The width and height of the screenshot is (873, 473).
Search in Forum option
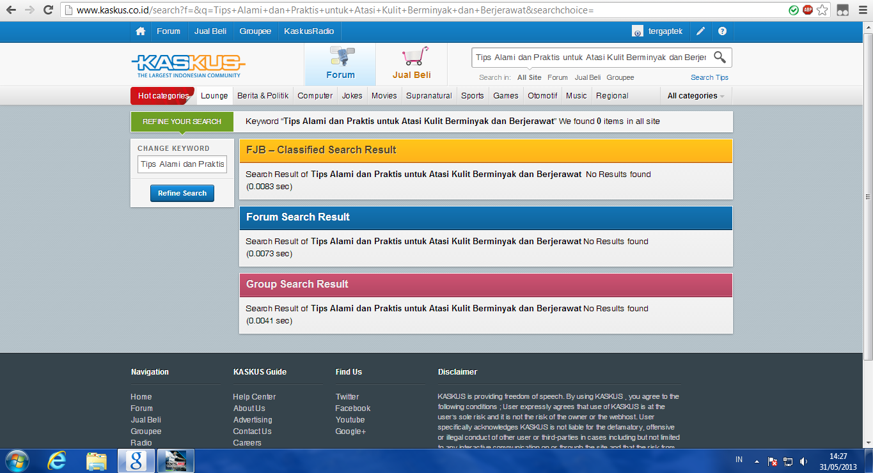pos(558,77)
